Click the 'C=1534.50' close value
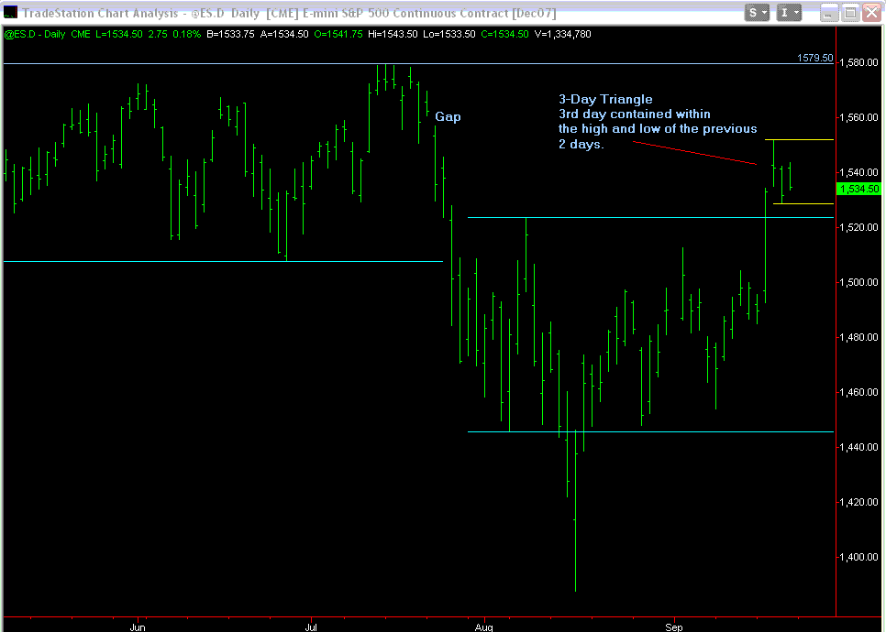 (x=504, y=35)
